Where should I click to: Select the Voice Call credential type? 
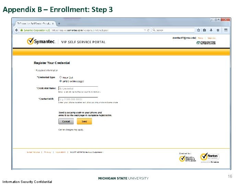pos(60,77)
